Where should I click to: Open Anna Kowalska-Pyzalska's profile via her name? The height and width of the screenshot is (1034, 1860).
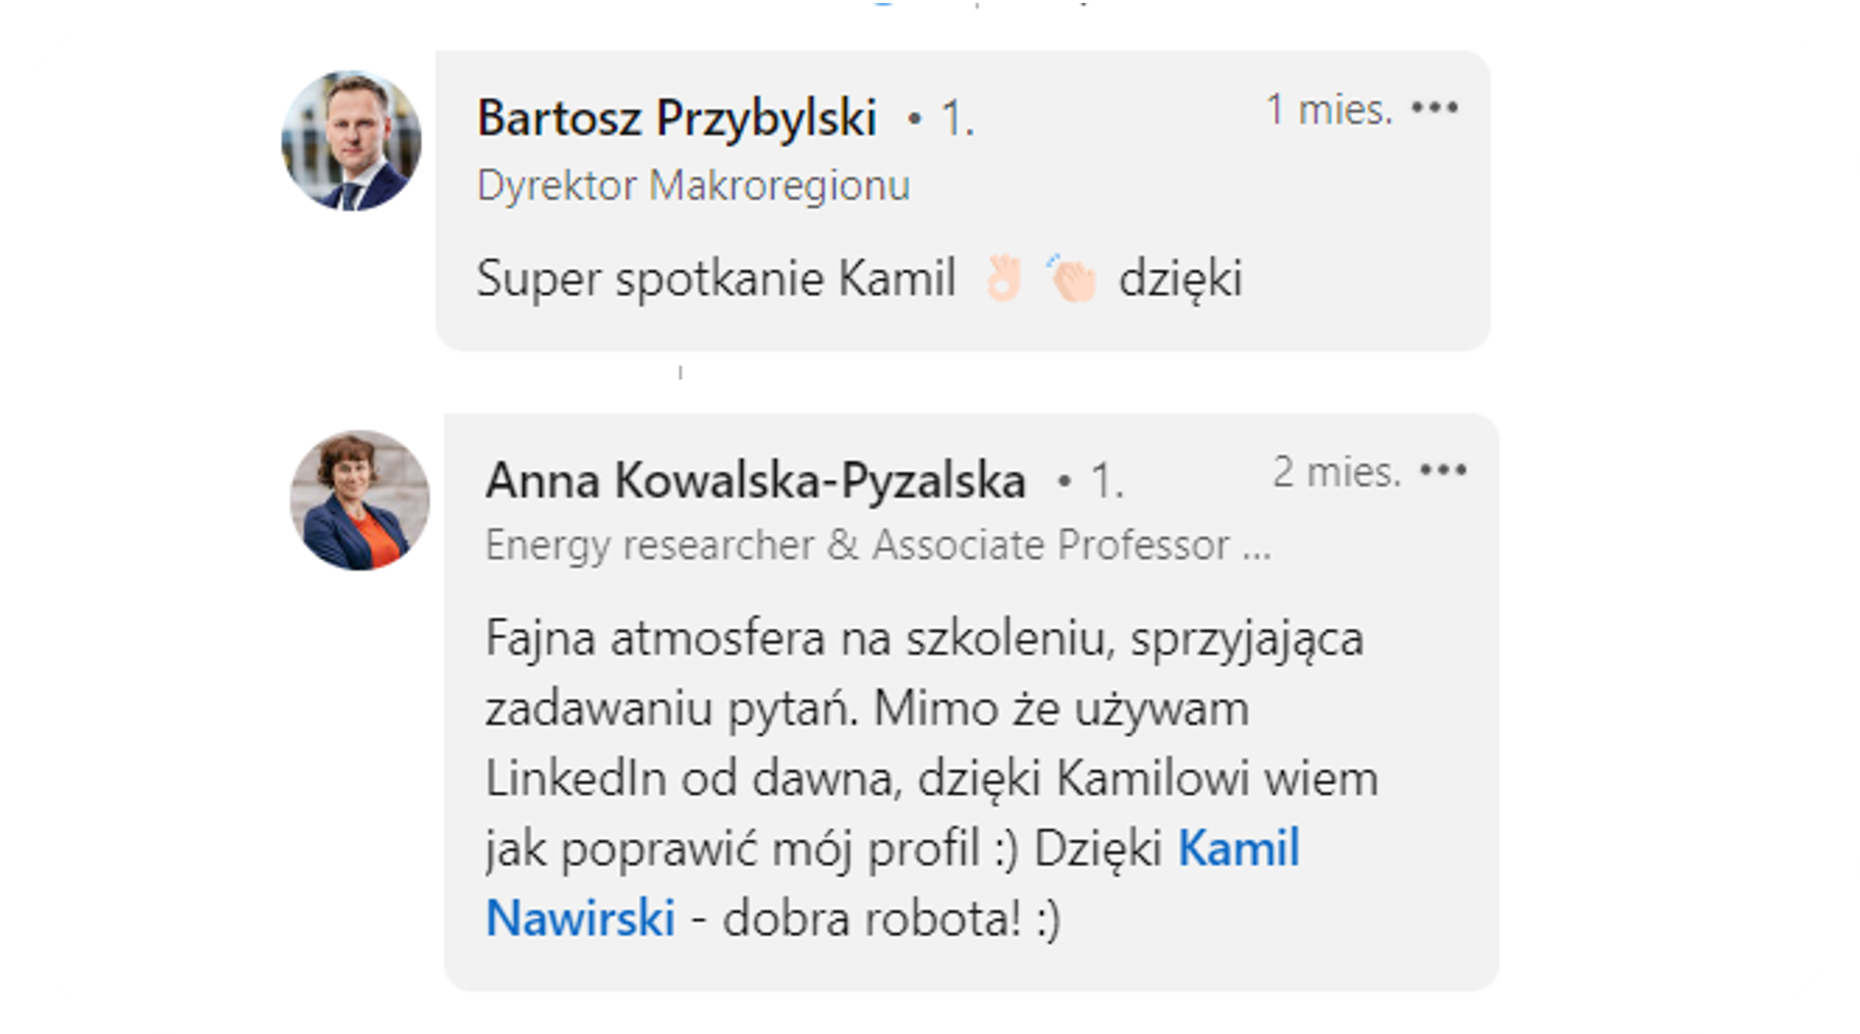click(x=755, y=481)
